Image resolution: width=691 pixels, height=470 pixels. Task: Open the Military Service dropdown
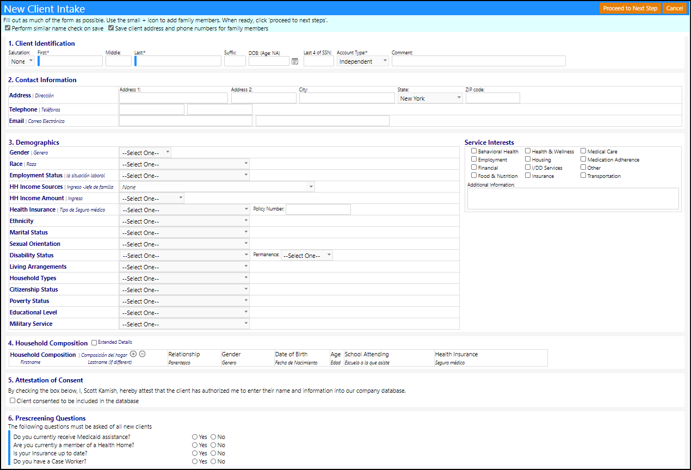click(x=184, y=324)
